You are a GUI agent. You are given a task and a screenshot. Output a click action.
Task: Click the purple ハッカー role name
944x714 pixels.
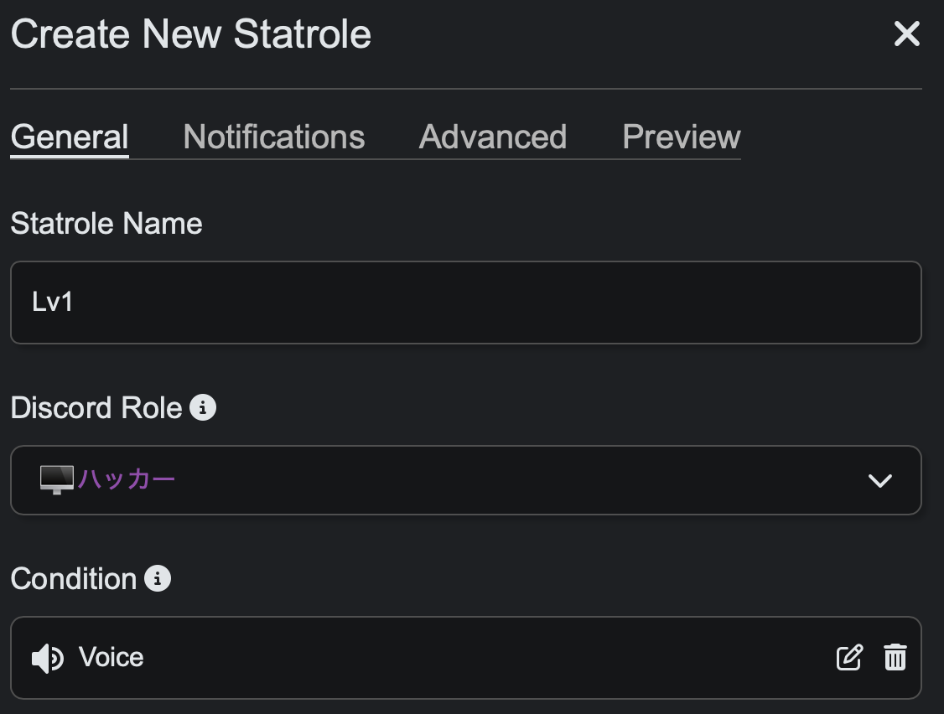click(127, 479)
